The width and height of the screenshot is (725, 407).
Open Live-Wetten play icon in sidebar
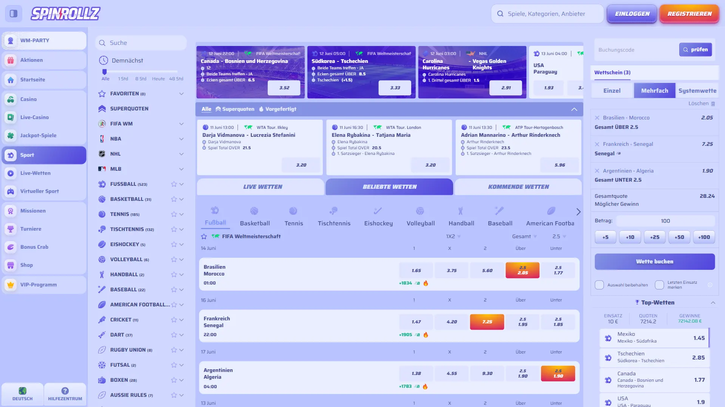coord(11,173)
